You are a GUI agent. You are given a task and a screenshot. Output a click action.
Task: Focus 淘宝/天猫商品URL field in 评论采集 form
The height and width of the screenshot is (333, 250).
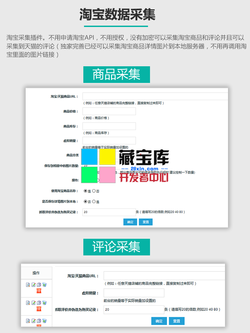pos(164,276)
